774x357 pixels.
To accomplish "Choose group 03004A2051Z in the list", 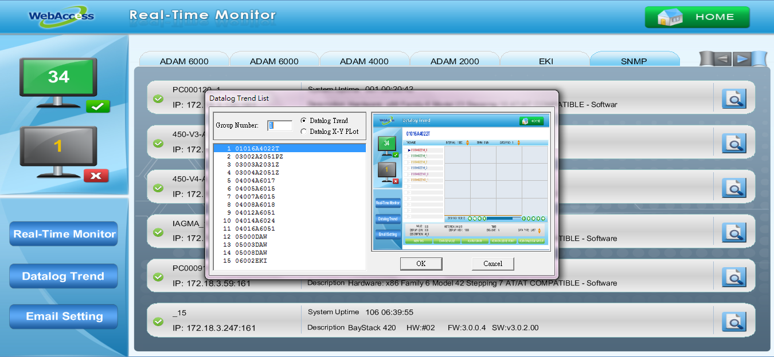I will coord(290,173).
